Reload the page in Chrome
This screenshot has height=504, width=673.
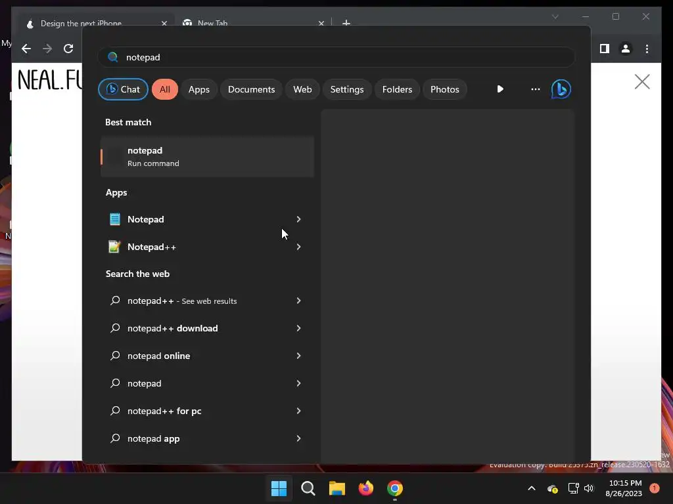point(68,49)
